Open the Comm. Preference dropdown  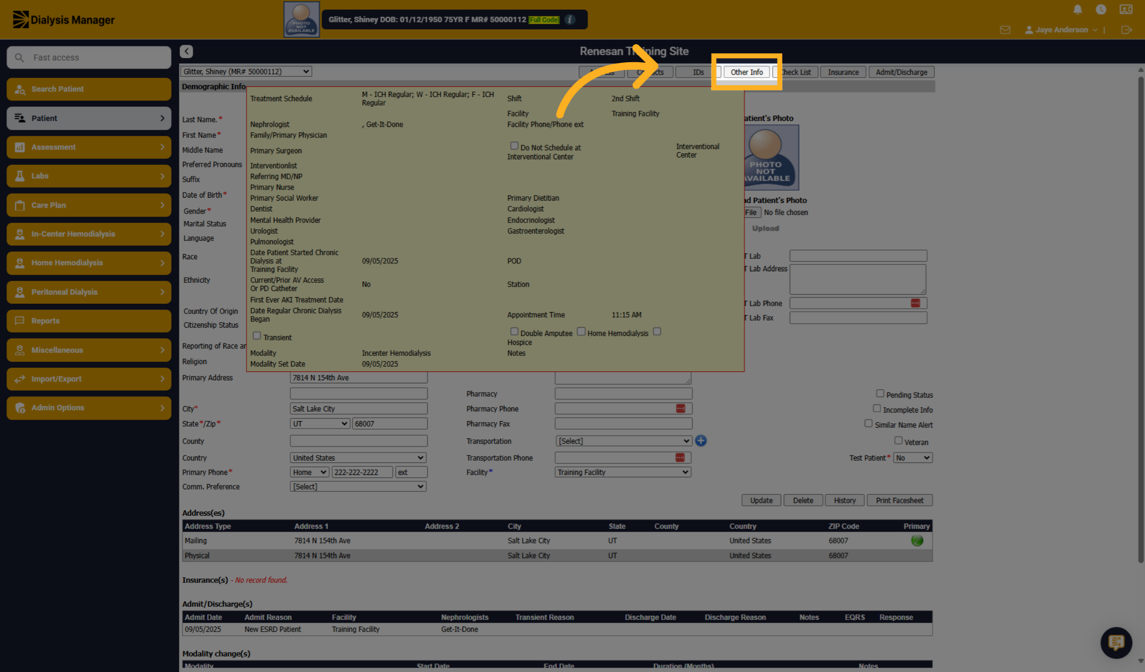(x=358, y=486)
